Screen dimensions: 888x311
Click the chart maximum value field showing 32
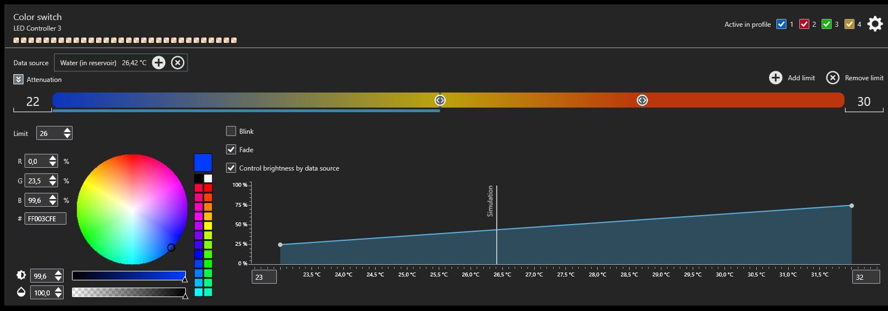866,277
